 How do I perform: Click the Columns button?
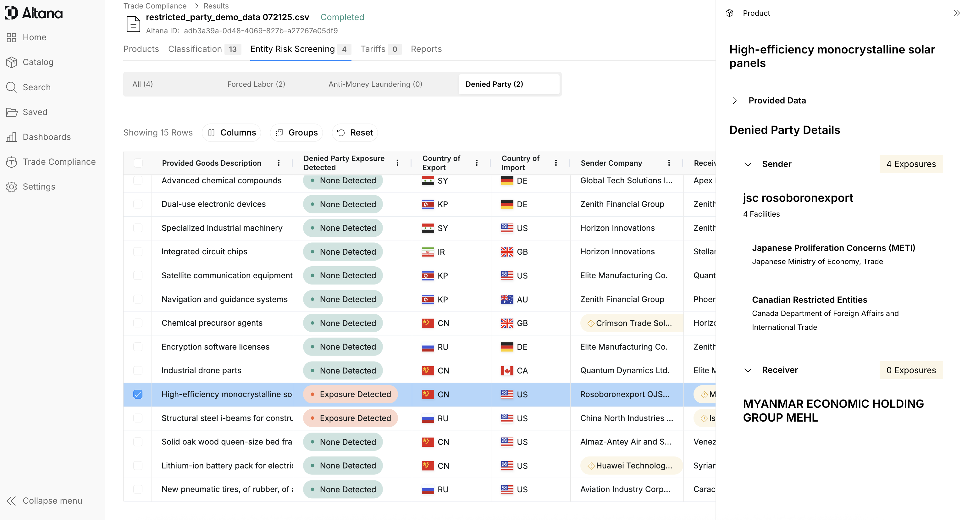coord(232,133)
